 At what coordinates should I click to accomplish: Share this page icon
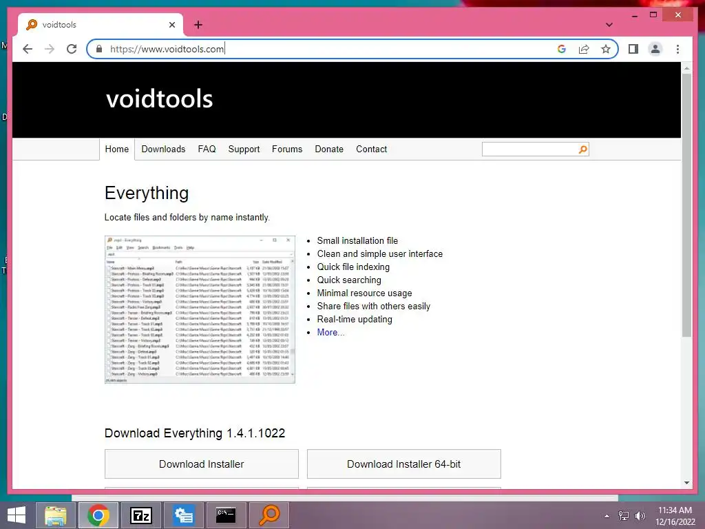coord(584,49)
